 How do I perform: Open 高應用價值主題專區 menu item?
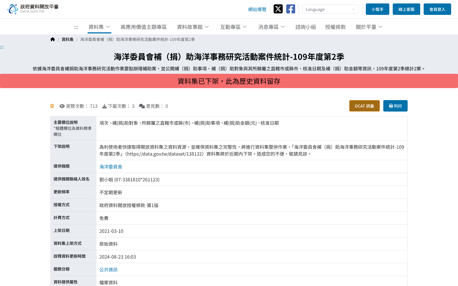pyautogui.click(x=144, y=27)
